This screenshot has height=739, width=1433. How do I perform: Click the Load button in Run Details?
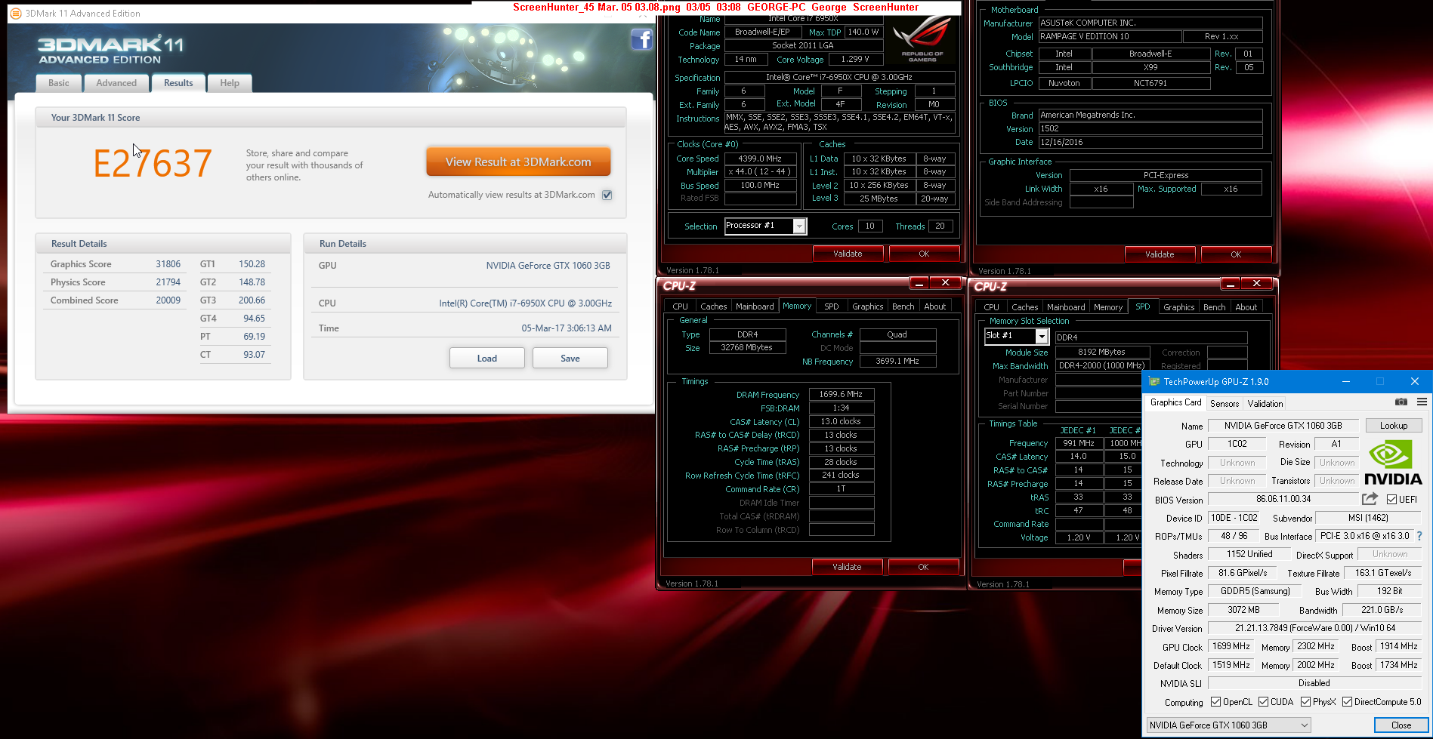487,358
